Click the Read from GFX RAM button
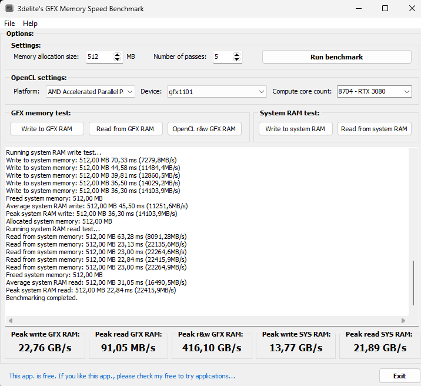Screen dimensions: 421x386 [x=125, y=129]
